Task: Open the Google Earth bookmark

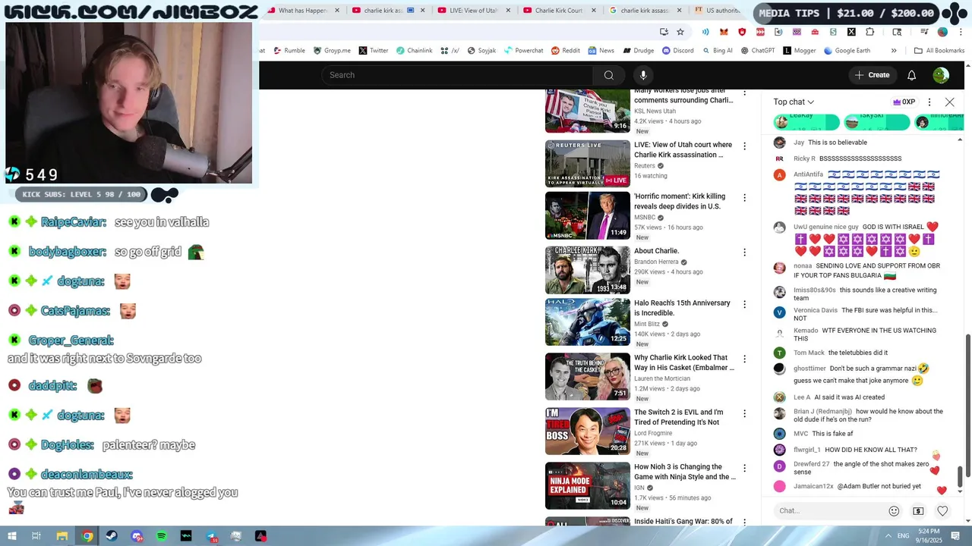Action: point(846,51)
